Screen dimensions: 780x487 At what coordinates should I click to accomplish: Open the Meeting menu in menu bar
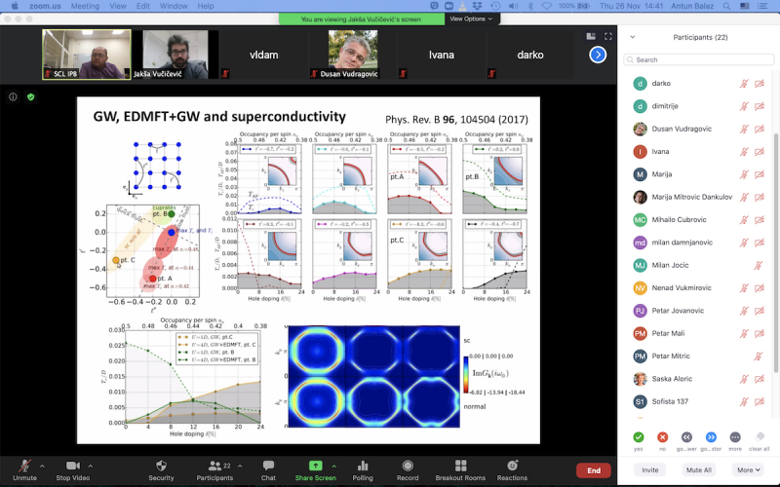click(85, 6)
